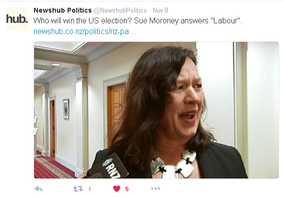Viewport: 284px width, 197px height.
Task: Open the @NewshubPolitics handle
Action: tap(120, 11)
